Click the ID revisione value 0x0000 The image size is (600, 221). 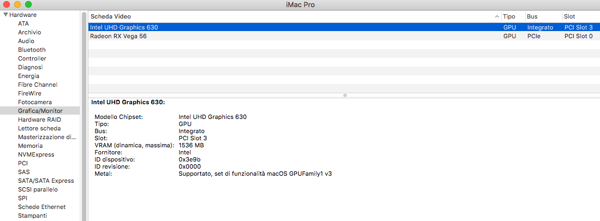[190, 167]
